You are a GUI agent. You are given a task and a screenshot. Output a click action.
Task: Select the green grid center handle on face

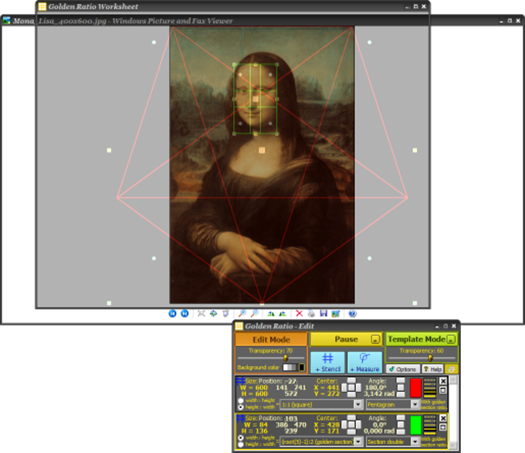click(x=256, y=99)
